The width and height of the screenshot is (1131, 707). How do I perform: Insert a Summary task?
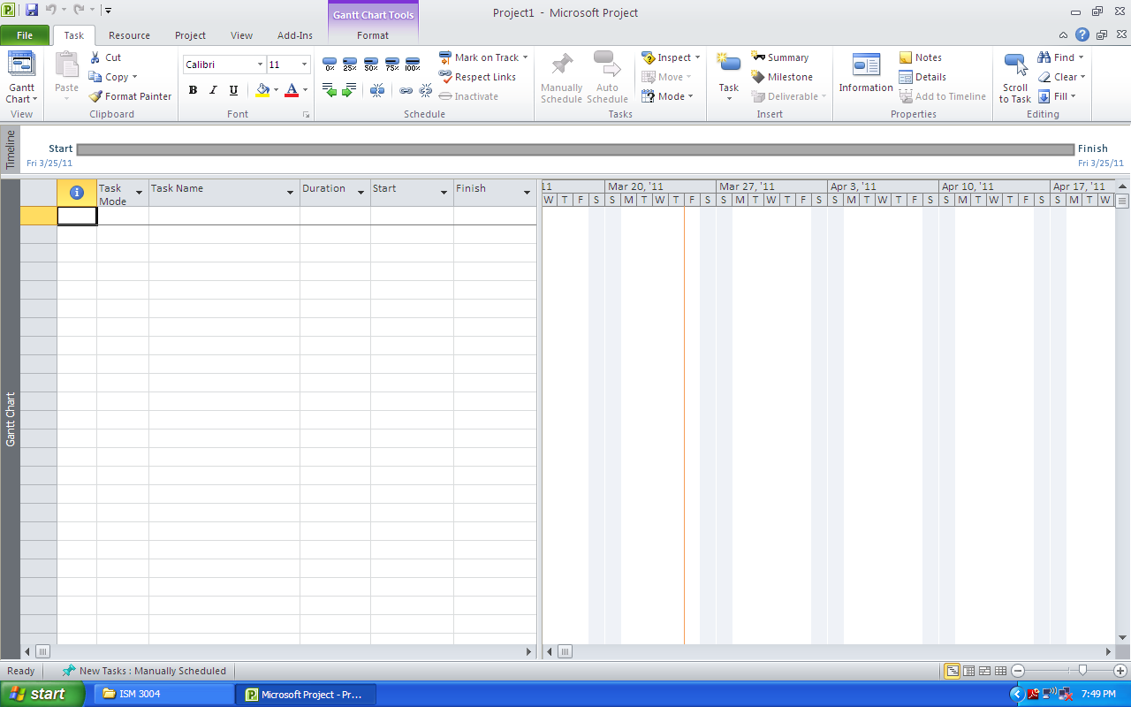[779, 57]
